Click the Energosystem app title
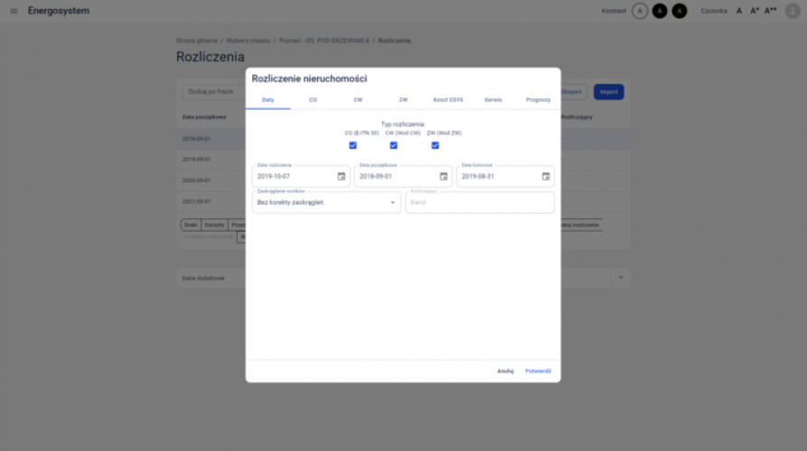 58,11
